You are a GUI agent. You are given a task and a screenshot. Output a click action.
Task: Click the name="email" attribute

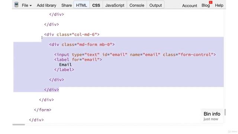point(145,55)
